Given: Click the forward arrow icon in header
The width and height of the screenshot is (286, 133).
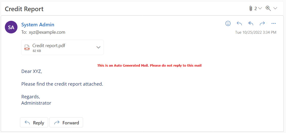Looking at the screenshot, I should (262, 23).
